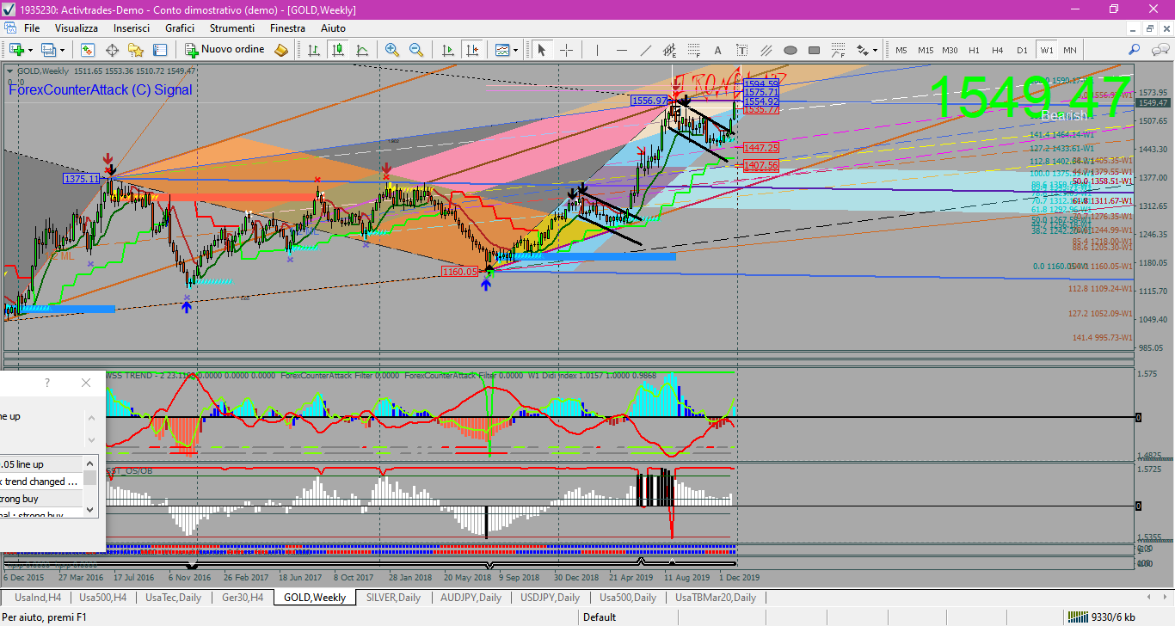Click the Indicators list icon
Image resolution: width=1175 pixels, height=626 pixels.
(501, 50)
